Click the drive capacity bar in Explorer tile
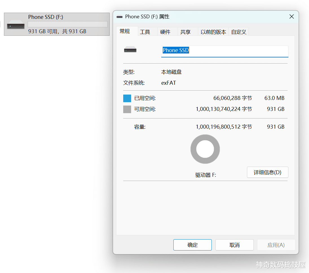The height and width of the screenshot is (273, 309). pyautogui.click(x=68, y=24)
